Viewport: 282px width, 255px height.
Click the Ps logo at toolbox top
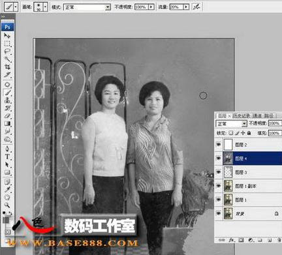point(8,27)
